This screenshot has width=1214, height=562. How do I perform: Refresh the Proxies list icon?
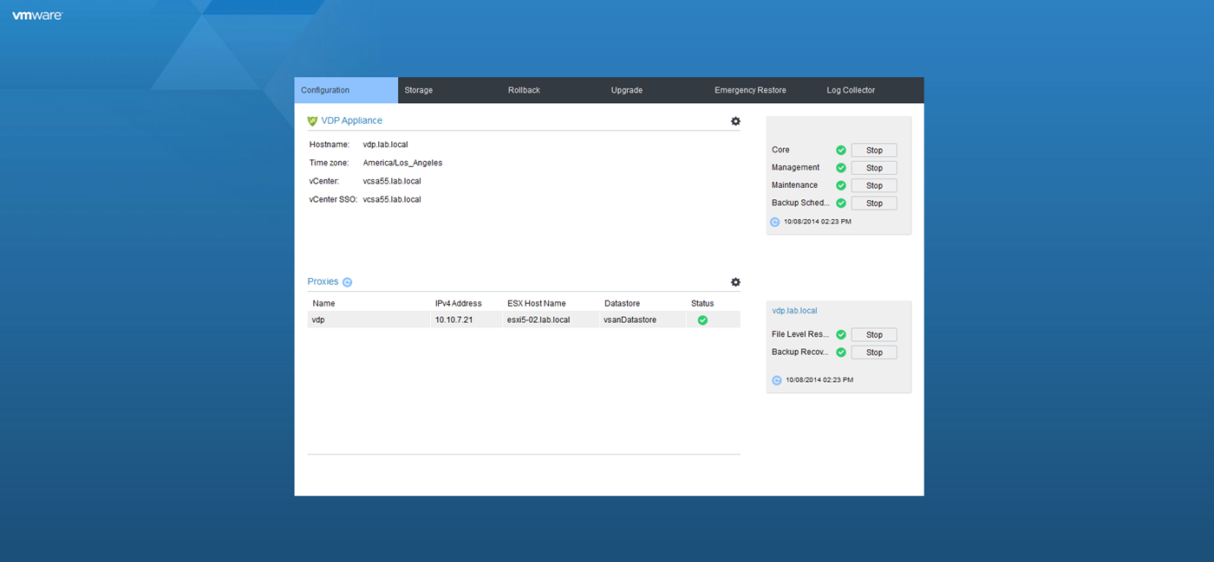pos(348,282)
